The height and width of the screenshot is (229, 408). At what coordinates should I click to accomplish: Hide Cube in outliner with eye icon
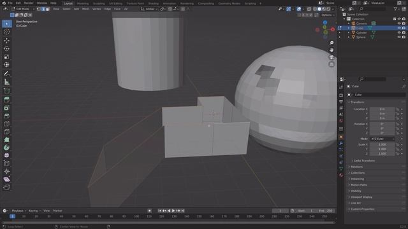(x=399, y=28)
